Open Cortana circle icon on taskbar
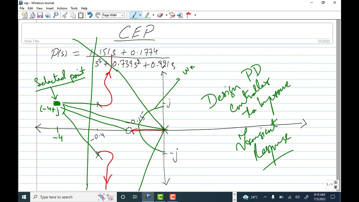 123,197
